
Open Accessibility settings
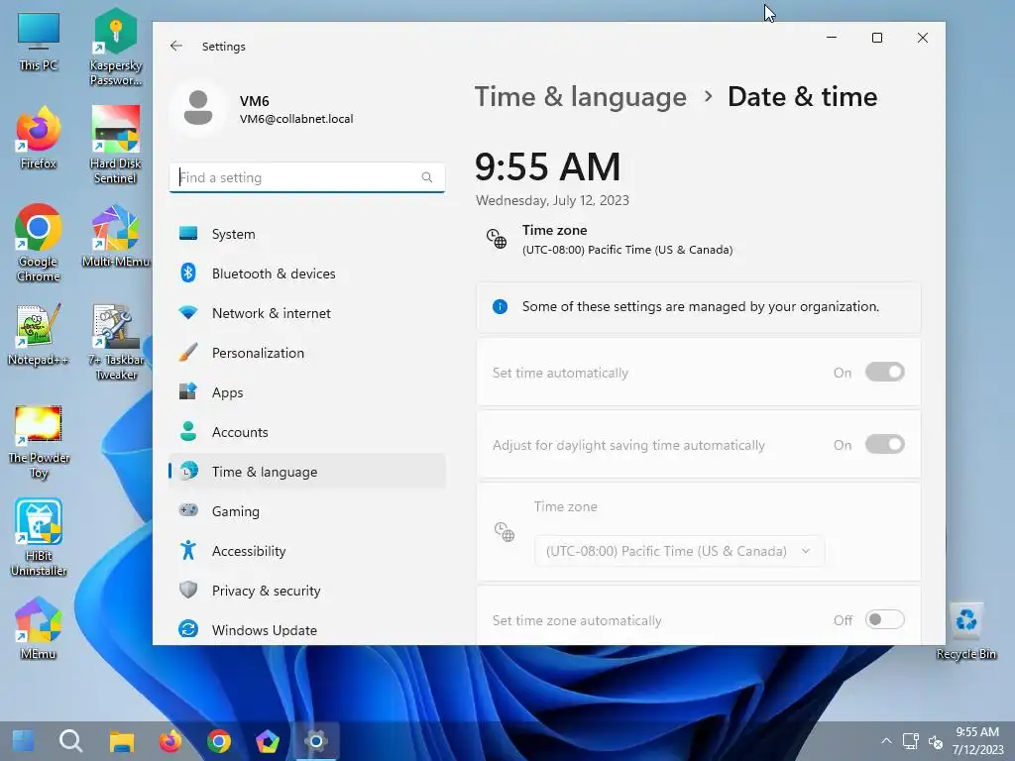[x=307, y=551]
